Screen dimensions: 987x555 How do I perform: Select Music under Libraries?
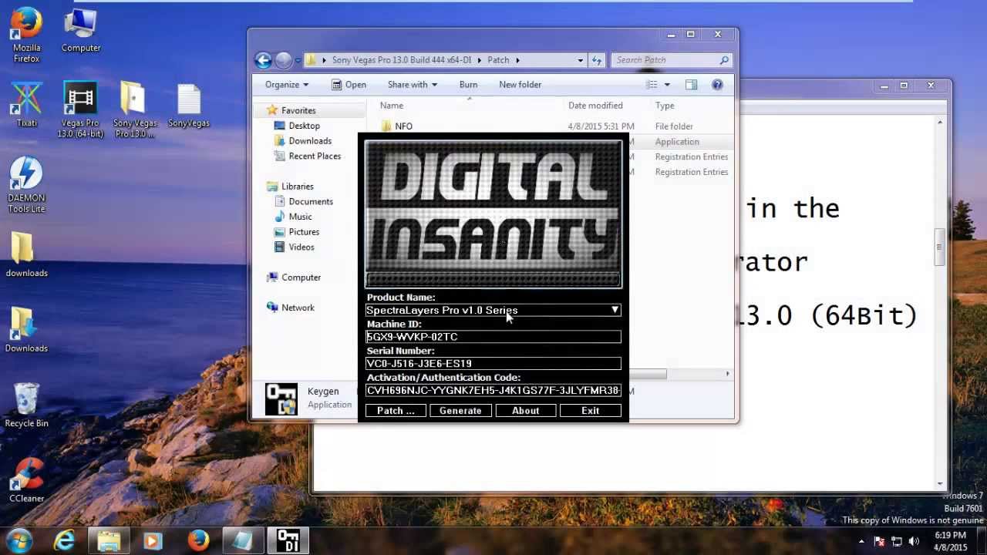[x=300, y=217]
